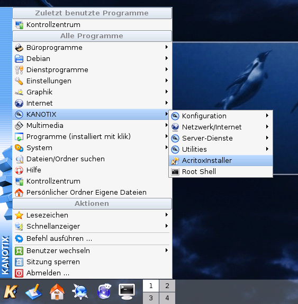Viewport: 298px width, 304px height.
Task: Expand the Einstellungen submenu arrow
Action: [167, 81]
